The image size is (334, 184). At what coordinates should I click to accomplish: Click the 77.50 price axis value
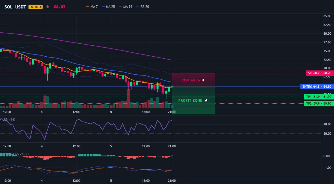point(327,42)
